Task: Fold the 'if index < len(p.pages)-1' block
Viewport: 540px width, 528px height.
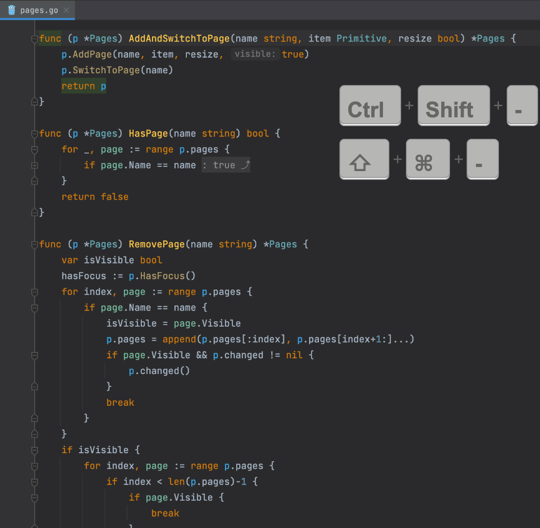Action: (34, 482)
